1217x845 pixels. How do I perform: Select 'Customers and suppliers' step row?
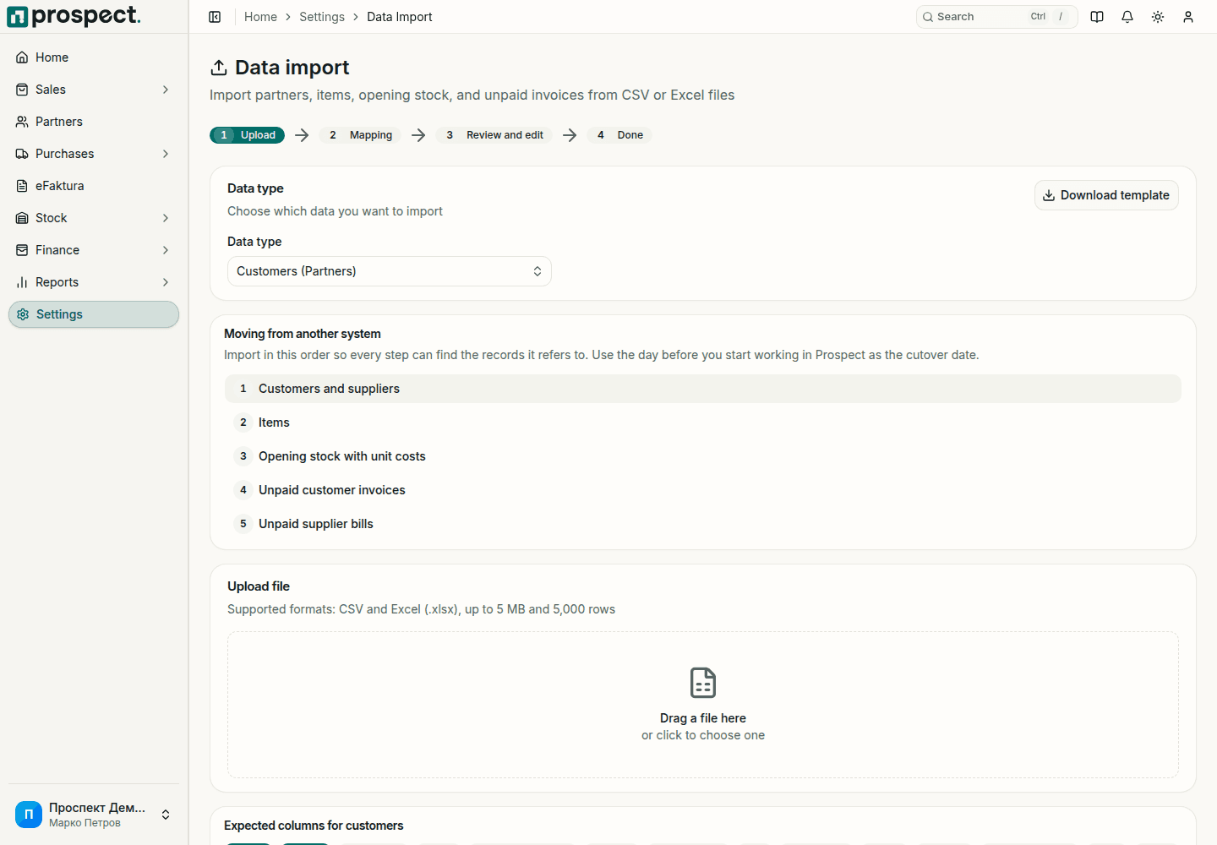point(703,389)
